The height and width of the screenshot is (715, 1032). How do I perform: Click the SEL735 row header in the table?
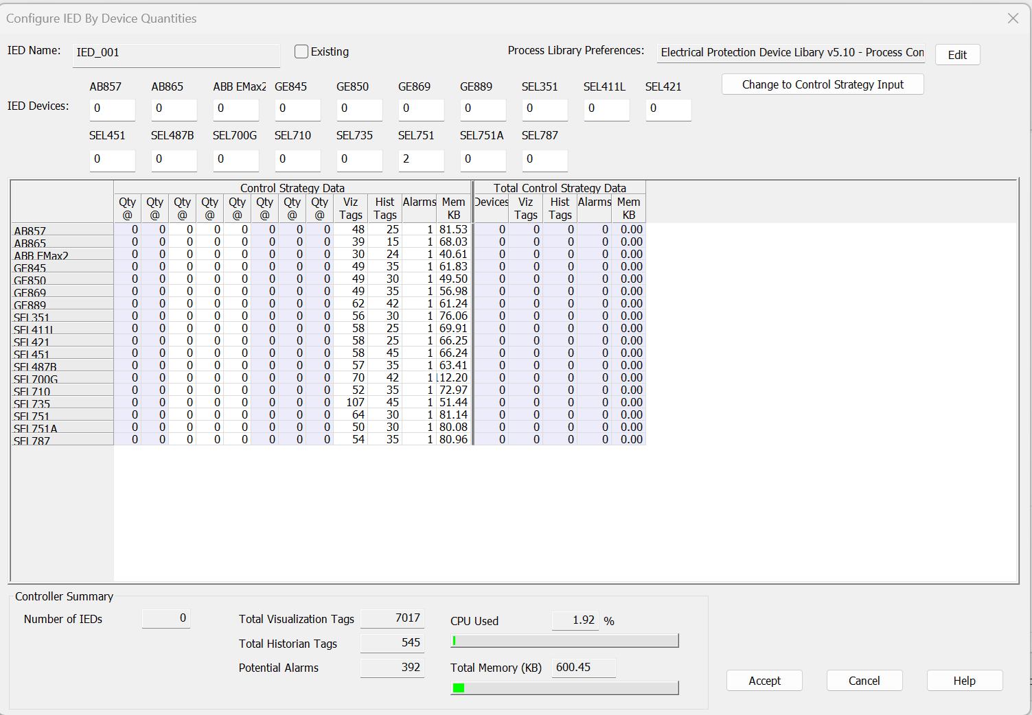click(x=62, y=403)
